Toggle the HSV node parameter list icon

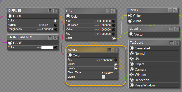(x=108, y=11)
